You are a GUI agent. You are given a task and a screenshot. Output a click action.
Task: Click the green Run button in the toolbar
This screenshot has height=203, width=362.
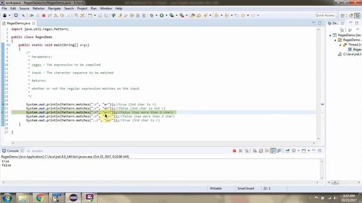point(162,15)
